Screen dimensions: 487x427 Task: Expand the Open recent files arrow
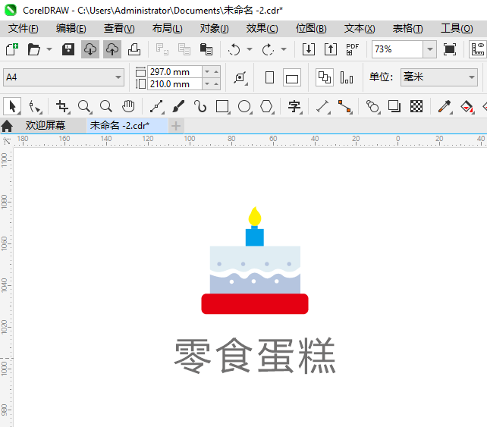tap(49, 49)
